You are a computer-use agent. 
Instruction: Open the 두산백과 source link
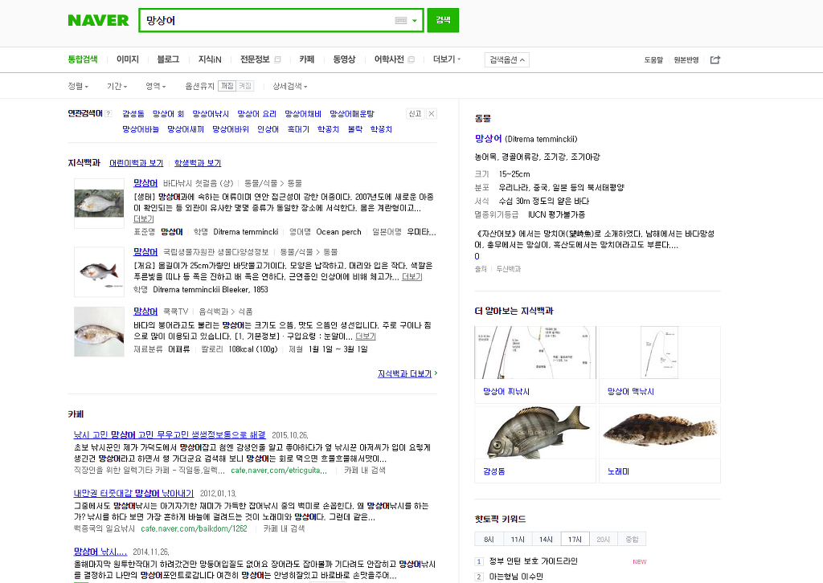509,269
